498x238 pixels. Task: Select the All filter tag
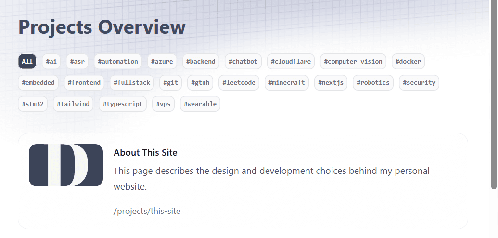(27, 61)
